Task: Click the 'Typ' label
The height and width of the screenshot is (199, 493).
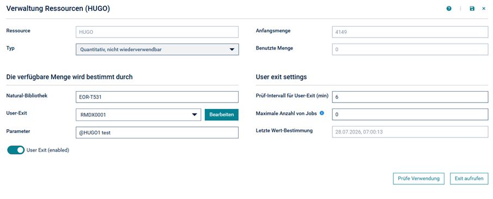Action: [x=10, y=48]
